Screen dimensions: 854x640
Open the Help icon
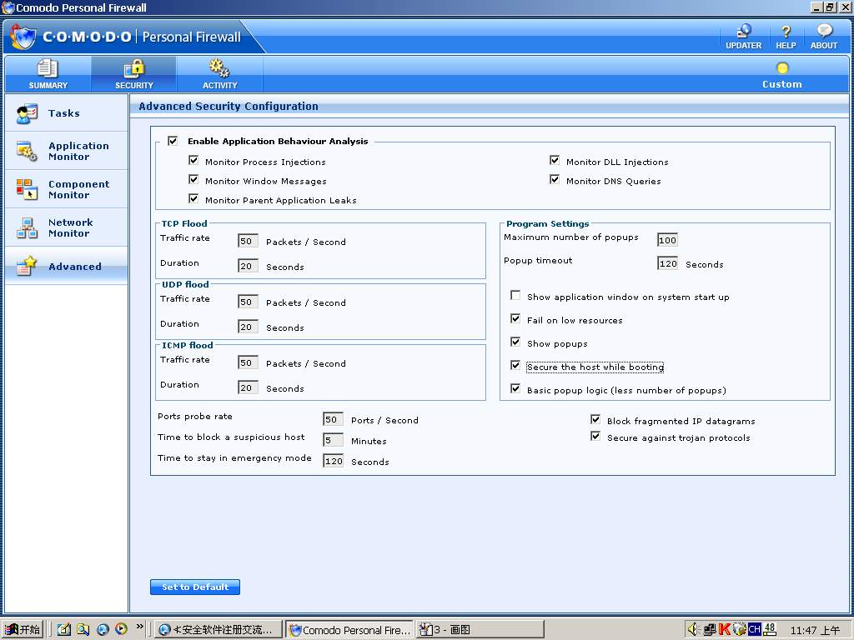click(786, 37)
